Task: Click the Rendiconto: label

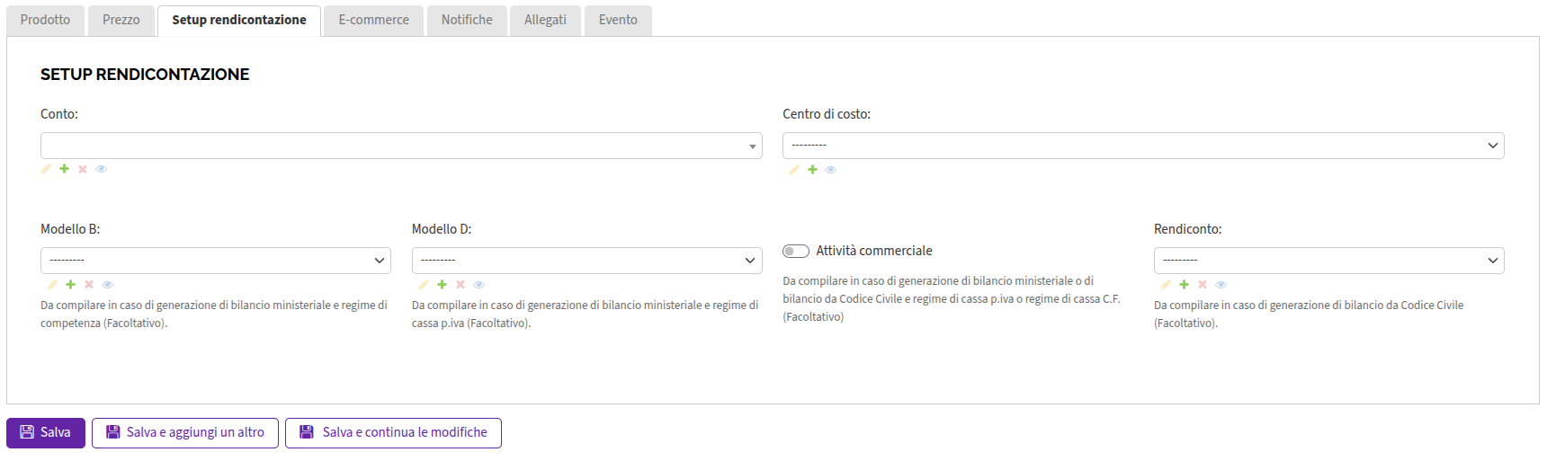Action: 1188,229
